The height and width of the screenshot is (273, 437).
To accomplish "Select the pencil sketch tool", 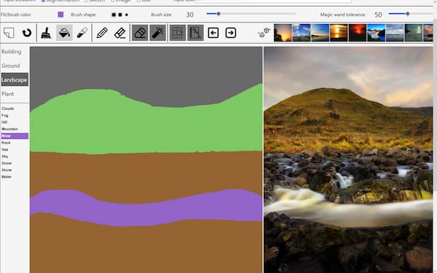I will 102,33.
